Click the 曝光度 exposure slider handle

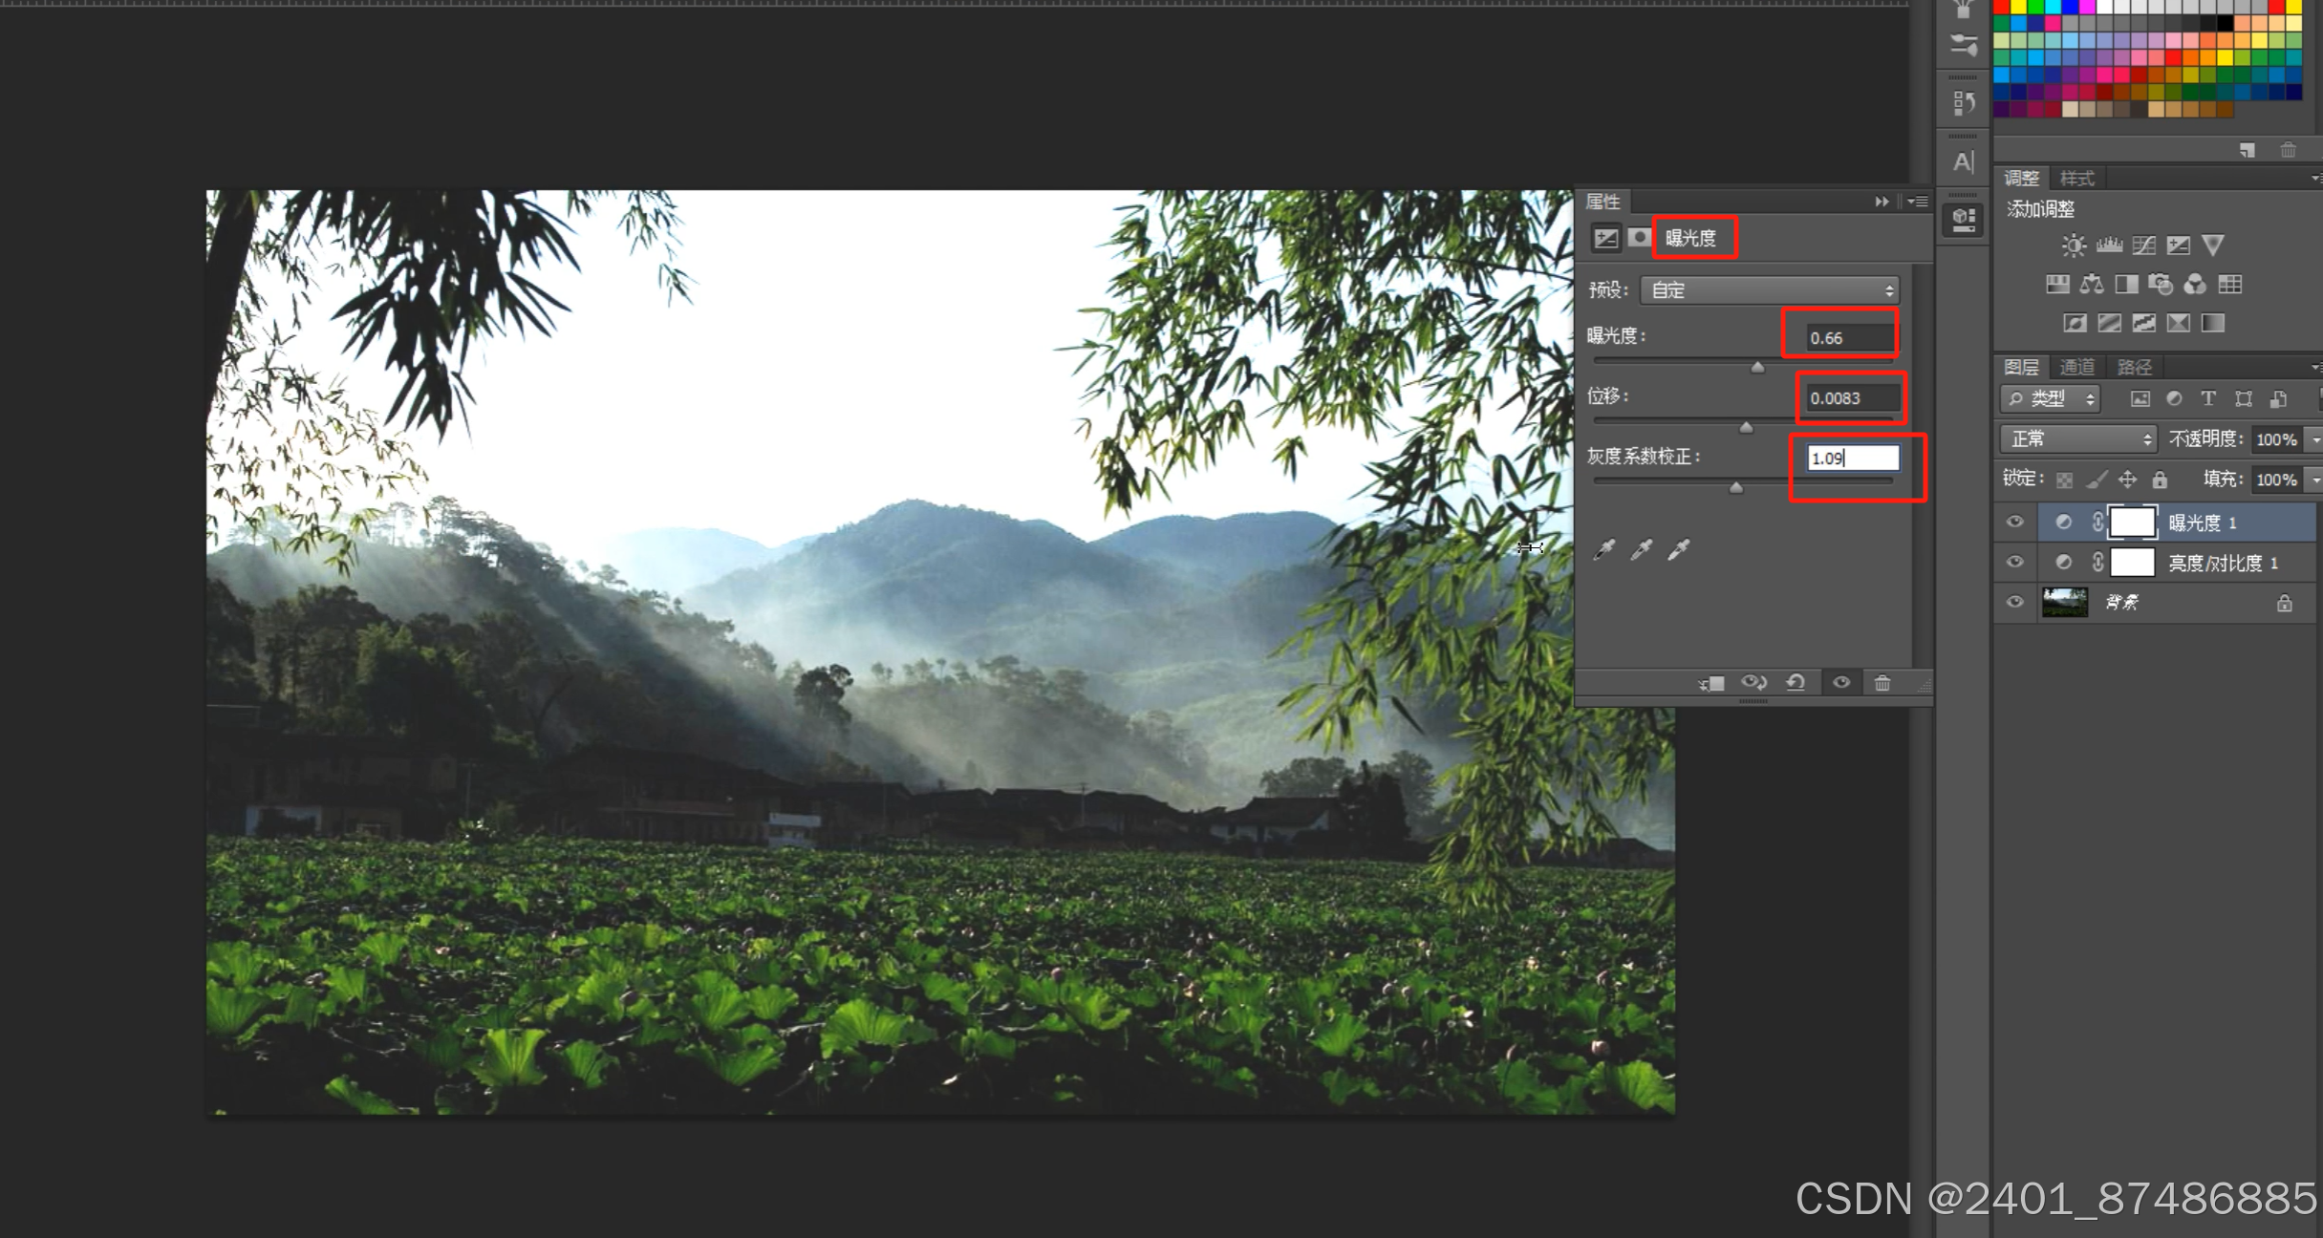(1757, 367)
